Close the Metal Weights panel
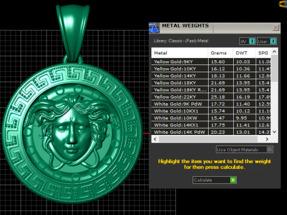This screenshot has width=287, height=215. click(x=276, y=27)
